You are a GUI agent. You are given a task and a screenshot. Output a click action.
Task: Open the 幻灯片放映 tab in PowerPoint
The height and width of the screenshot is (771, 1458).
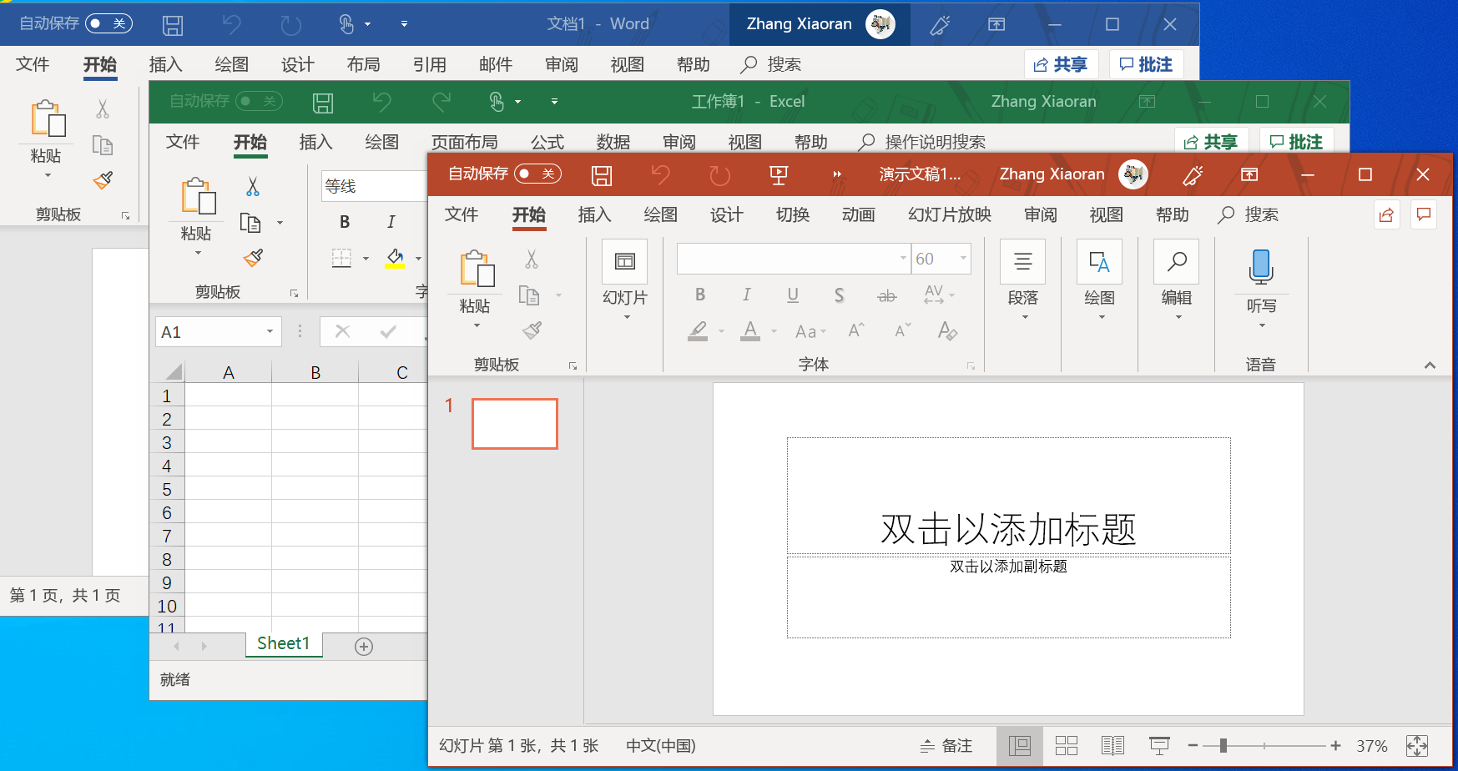pos(949,215)
